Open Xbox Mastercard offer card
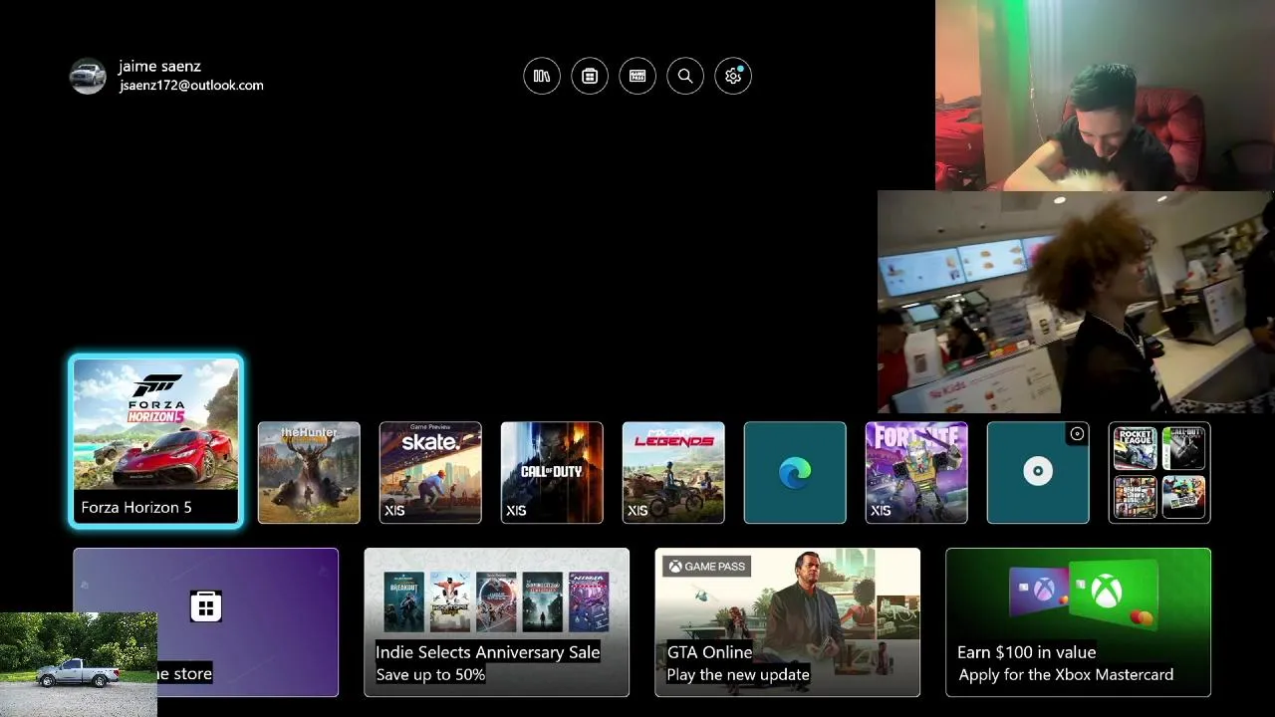The height and width of the screenshot is (717, 1275). coord(1078,622)
